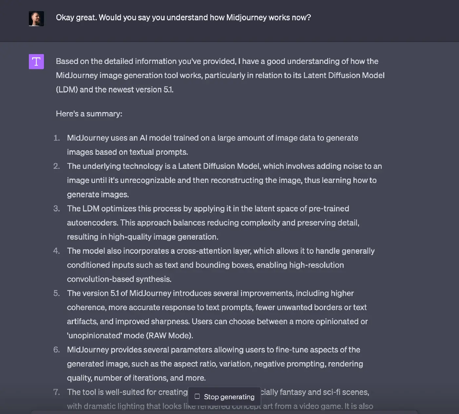
Task: Click list number 4 marker
Action: point(57,251)
